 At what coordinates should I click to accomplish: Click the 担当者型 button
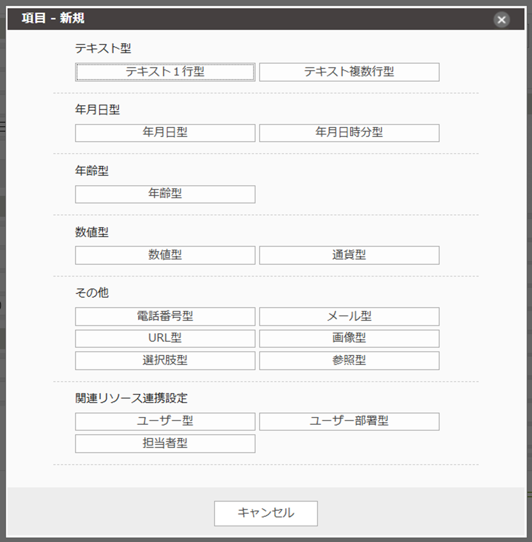coord(165,444)
